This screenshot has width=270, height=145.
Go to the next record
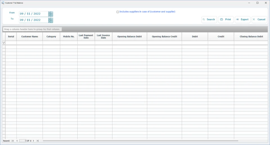[33, 141]
